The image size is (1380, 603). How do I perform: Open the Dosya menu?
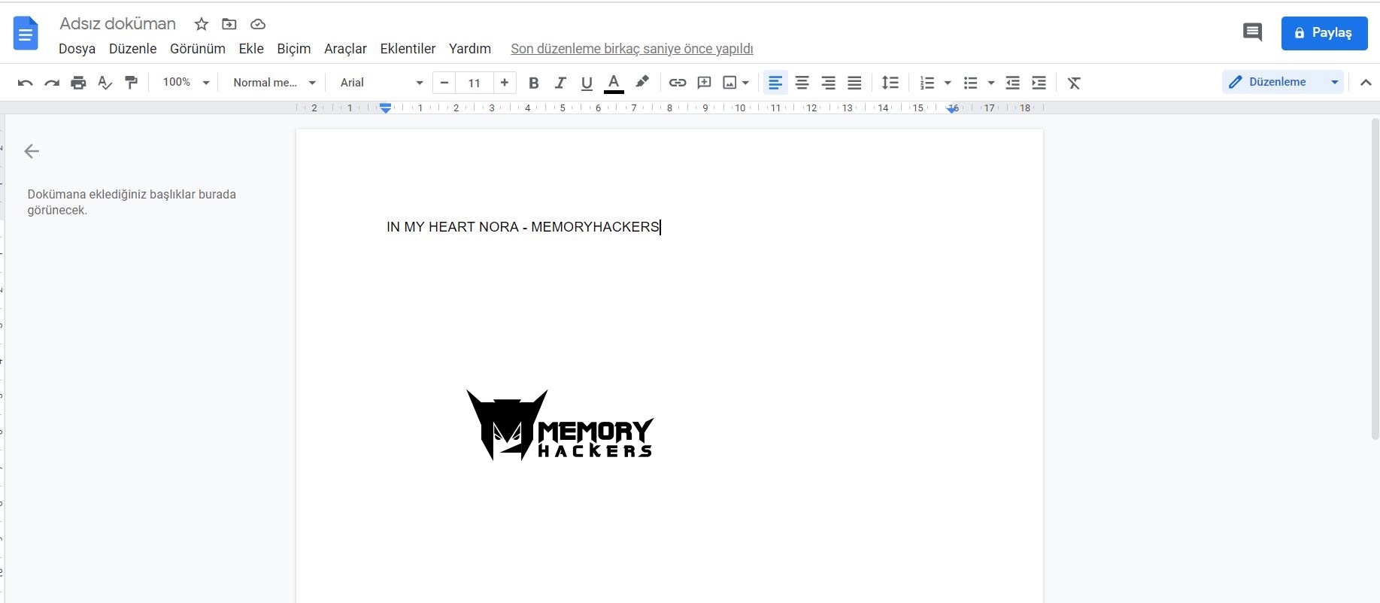77,49
